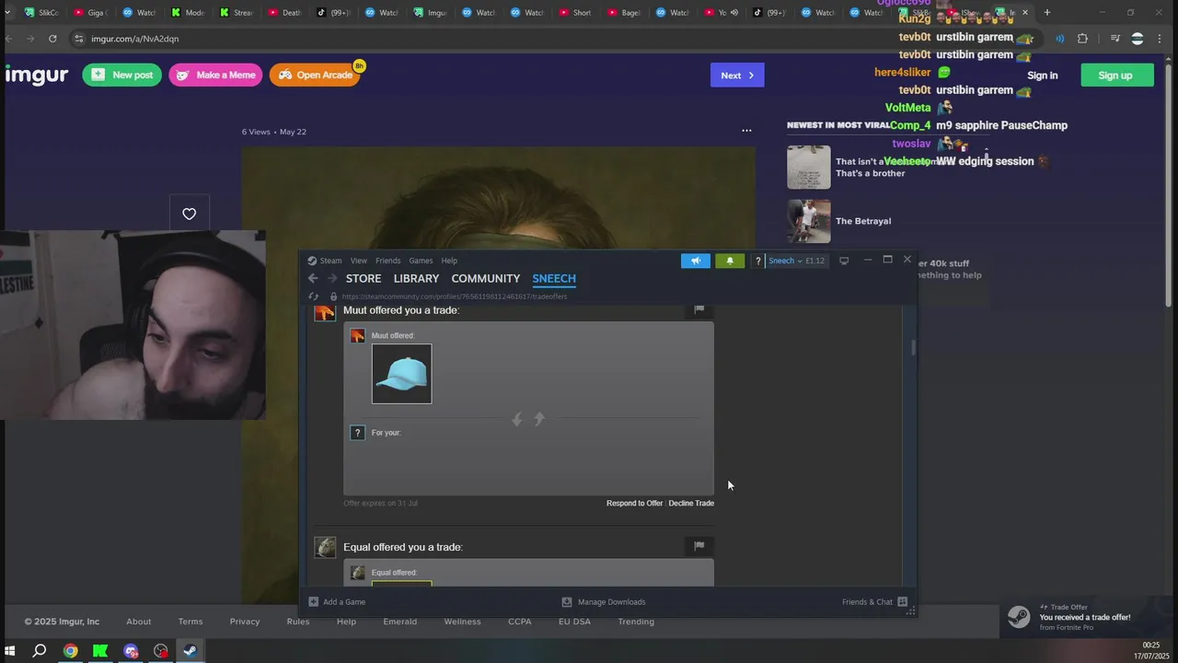Open The Betrayal post thumbnail in sidebar

tap(809, 222)
